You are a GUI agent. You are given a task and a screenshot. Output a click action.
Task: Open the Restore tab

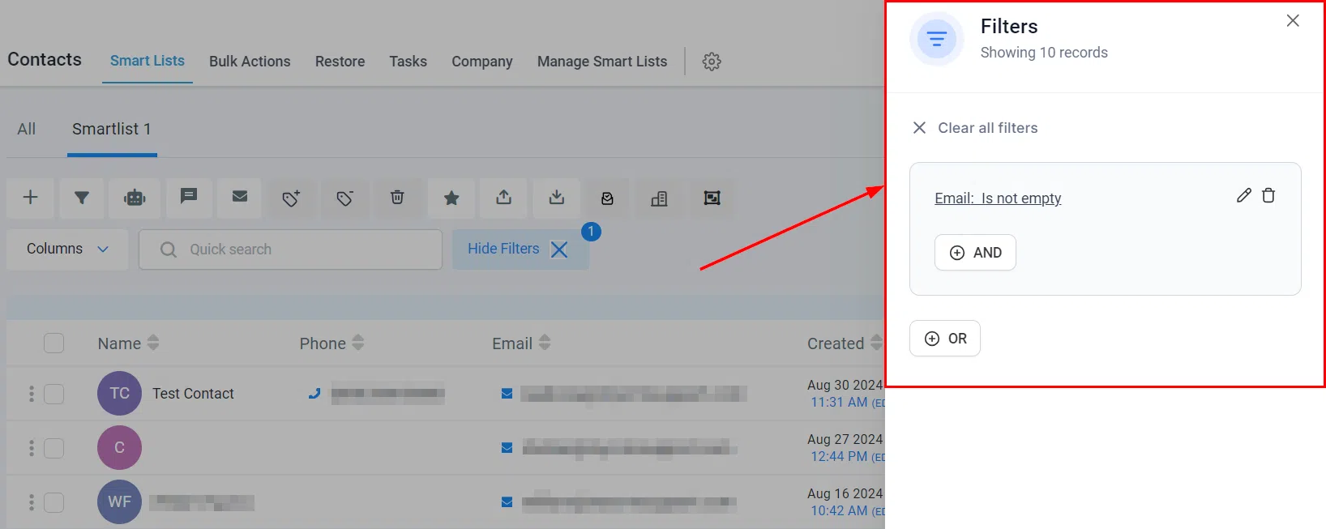click(x=340, y=62)
